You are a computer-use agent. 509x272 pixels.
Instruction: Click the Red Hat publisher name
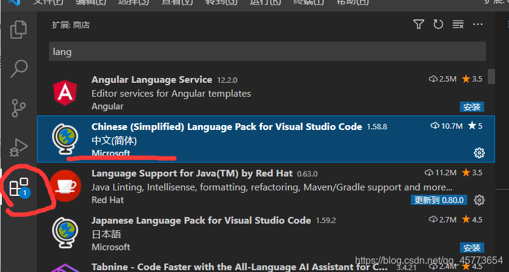[x=107, y=200]
